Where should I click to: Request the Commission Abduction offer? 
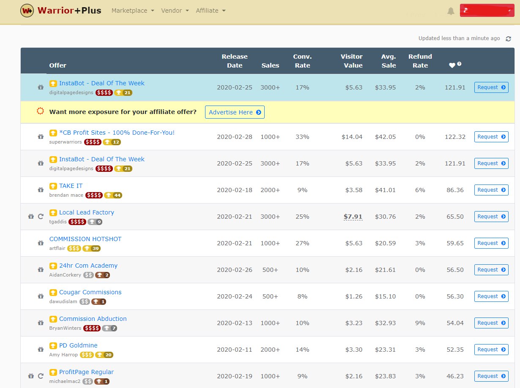point(491,323)
